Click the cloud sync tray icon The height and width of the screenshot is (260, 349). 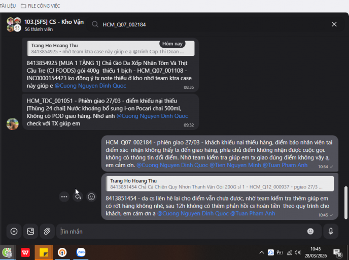(271, 252)
